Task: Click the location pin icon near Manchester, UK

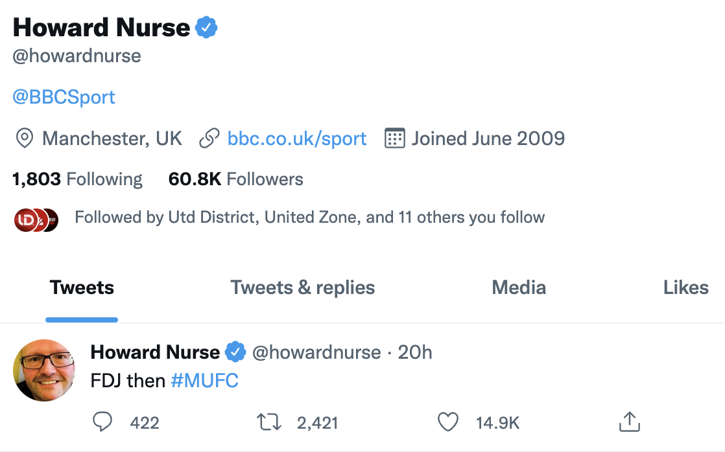Action: pos(24,138)
